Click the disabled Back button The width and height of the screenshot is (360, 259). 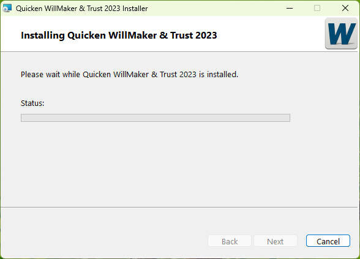(x=230, y=241)
